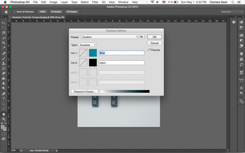245x153 pixels.
Task: Open the Hand tool preset picker
Action: [x=10, y=12]
